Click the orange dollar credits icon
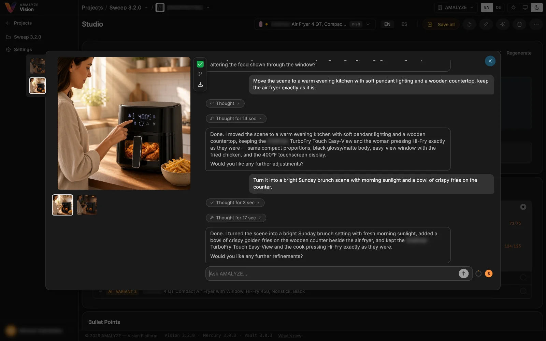The height and width of the screenshot is (341, 546). click(489, 273)
